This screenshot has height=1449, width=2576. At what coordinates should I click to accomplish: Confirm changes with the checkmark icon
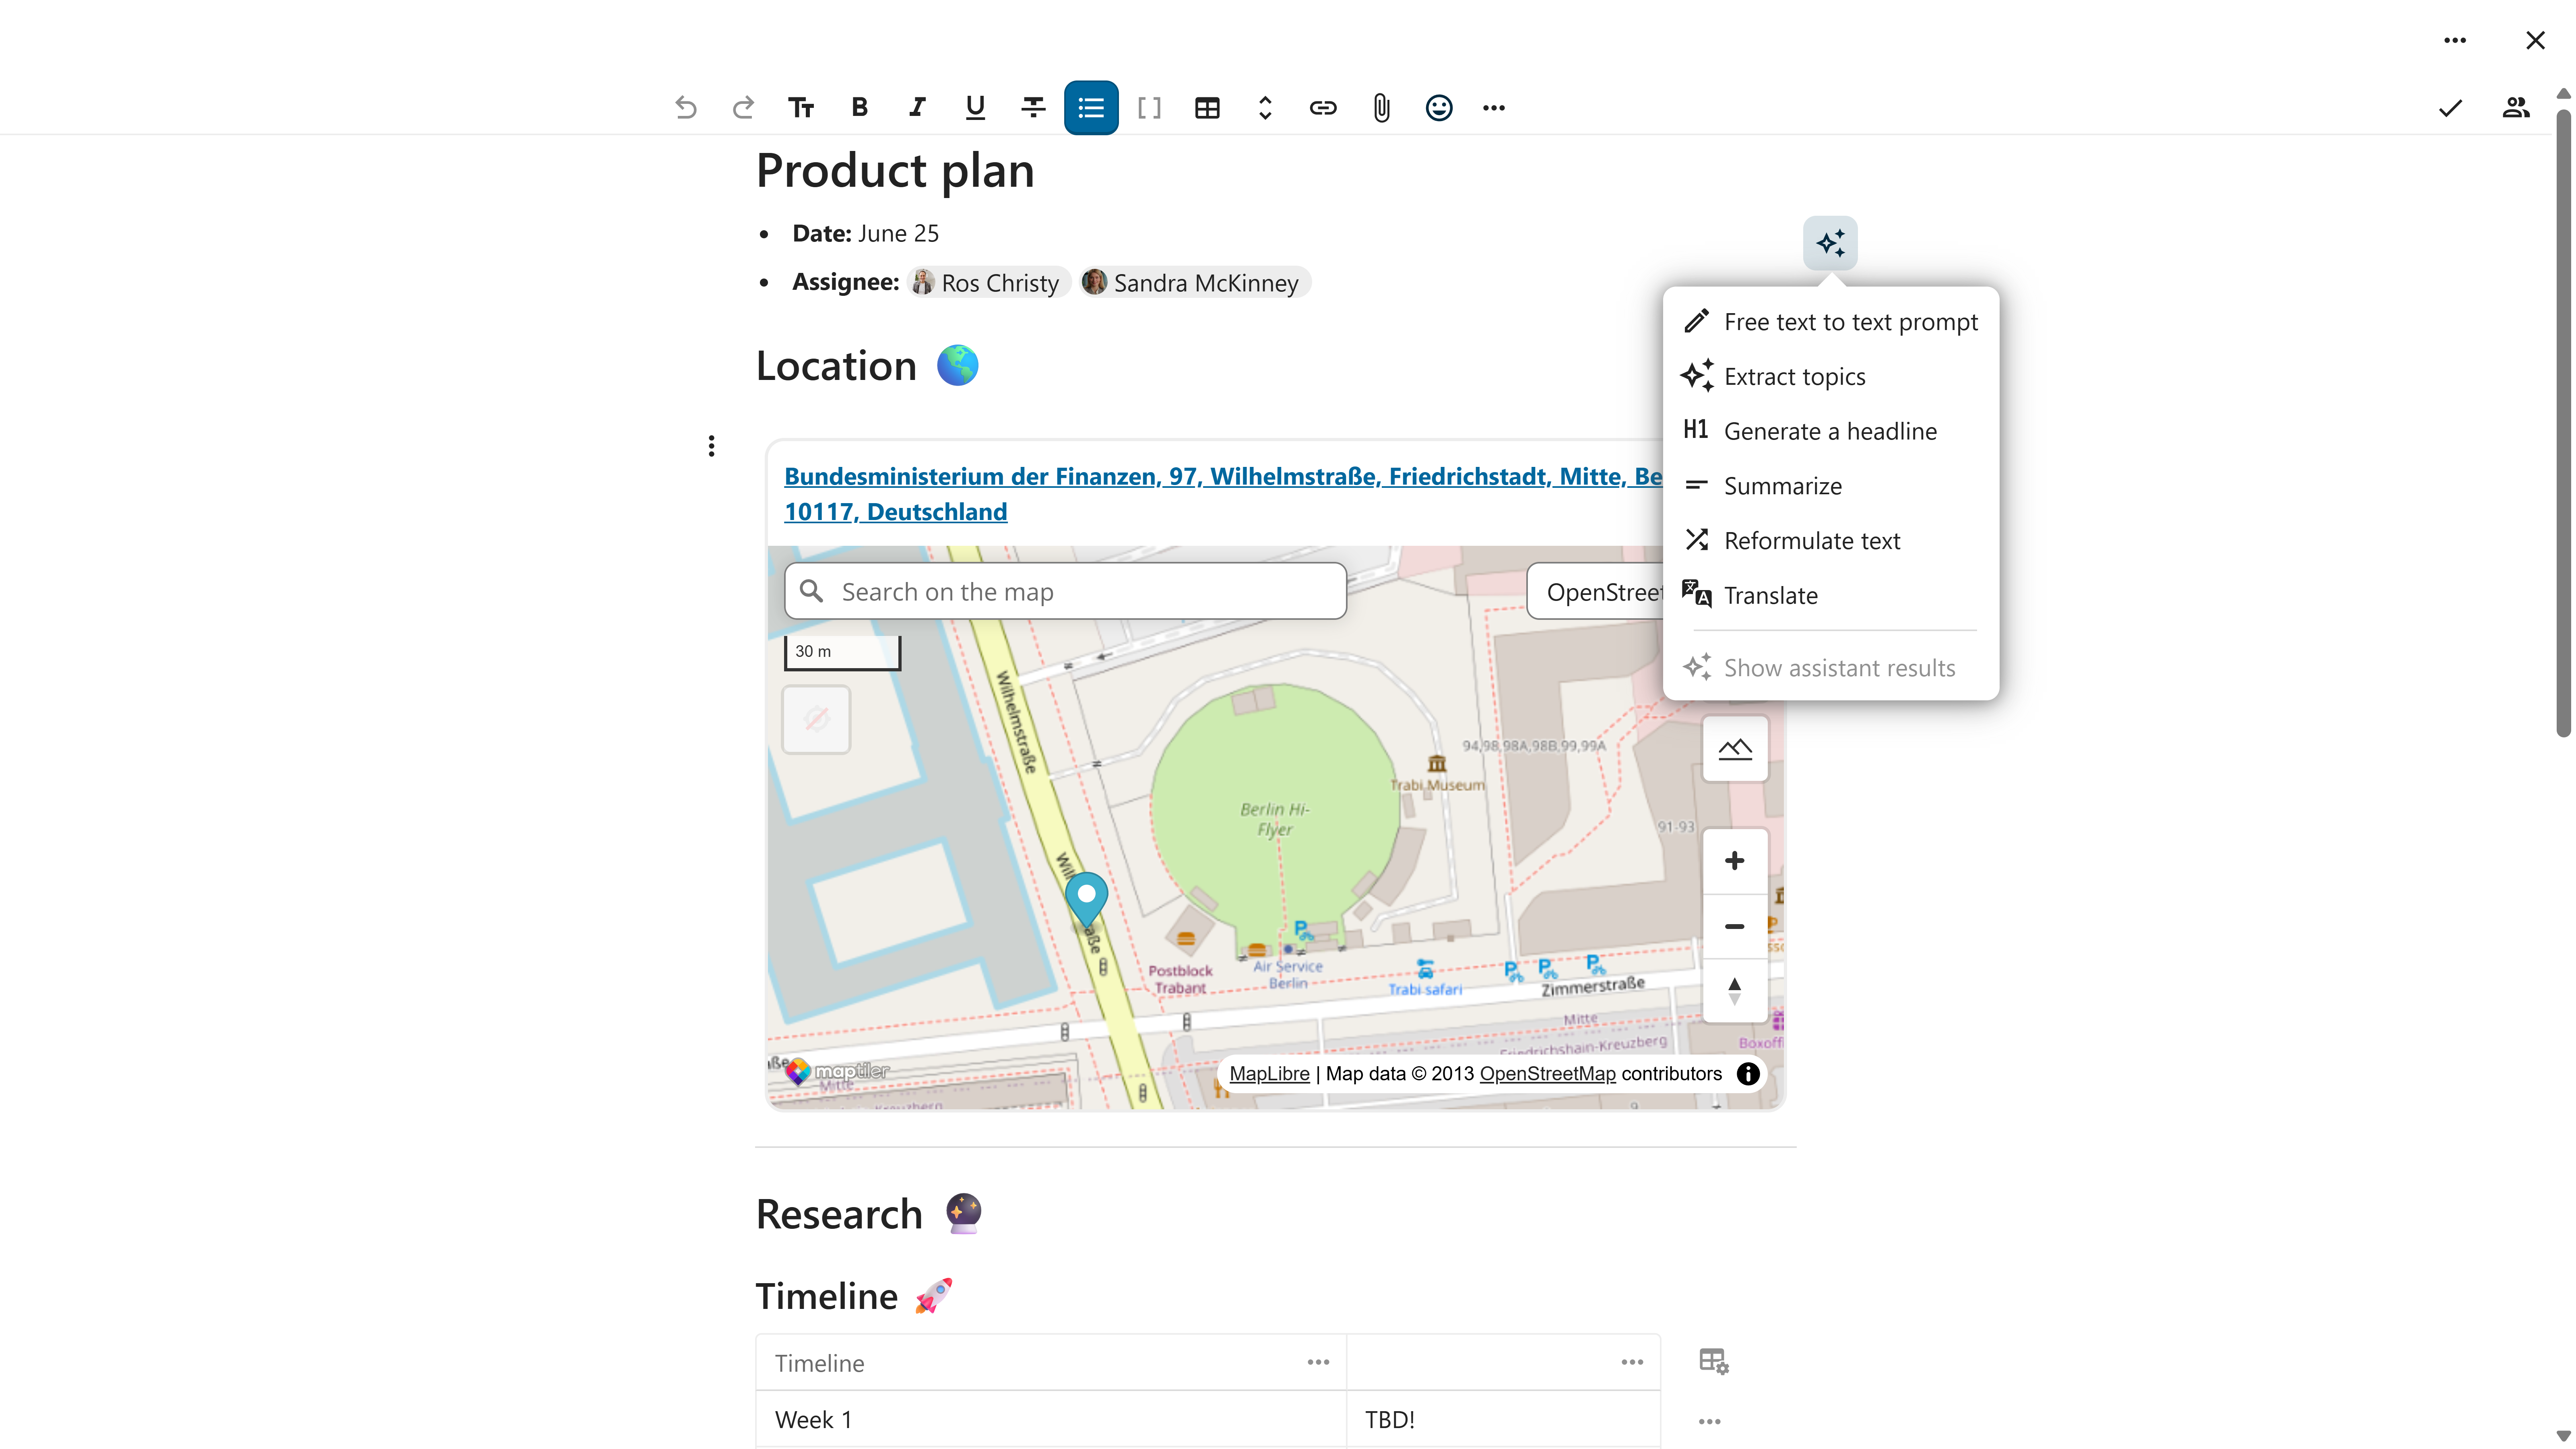(2450, 108)
